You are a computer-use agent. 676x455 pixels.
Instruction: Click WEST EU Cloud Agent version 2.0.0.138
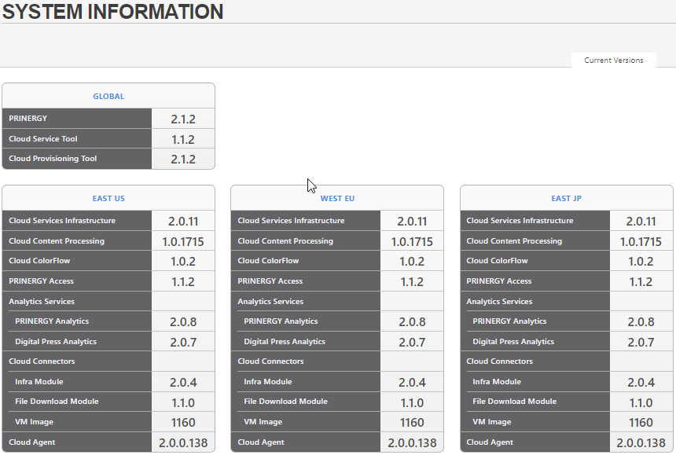click(412, 443)
